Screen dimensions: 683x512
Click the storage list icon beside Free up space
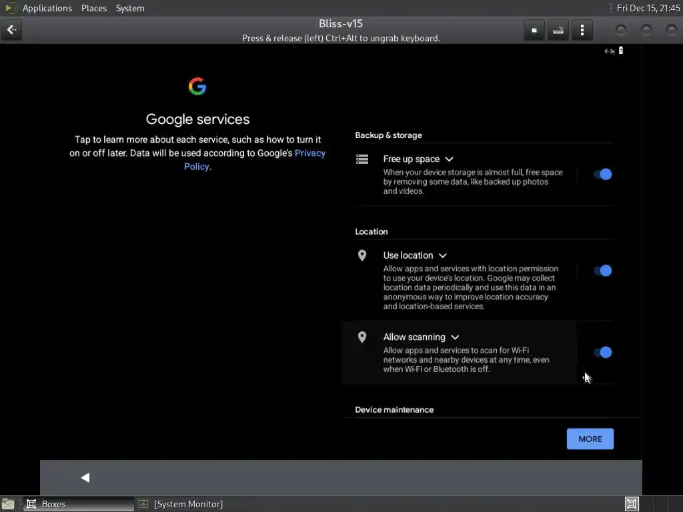point(362,159)
